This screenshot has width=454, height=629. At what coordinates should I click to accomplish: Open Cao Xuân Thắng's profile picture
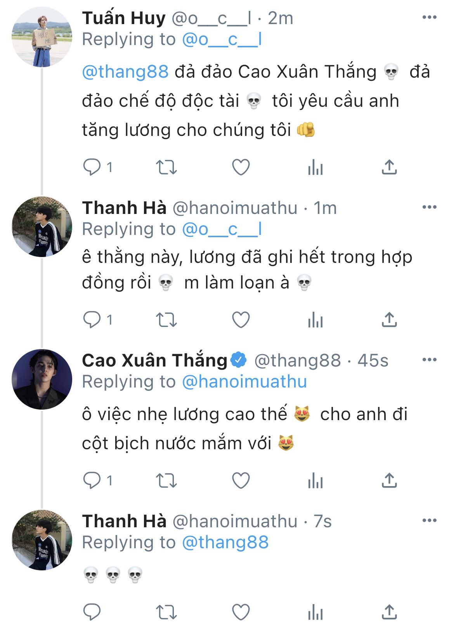(42, 379)
